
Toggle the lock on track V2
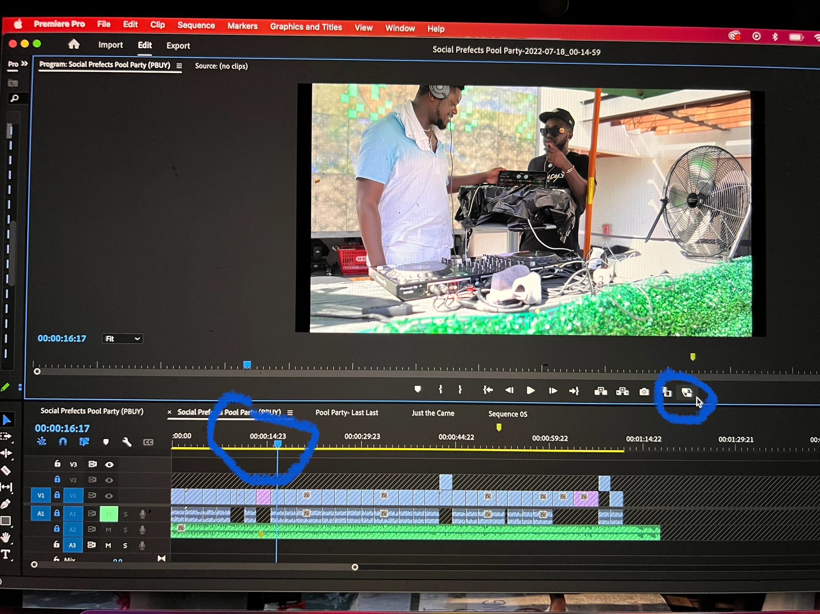[57, 479]
